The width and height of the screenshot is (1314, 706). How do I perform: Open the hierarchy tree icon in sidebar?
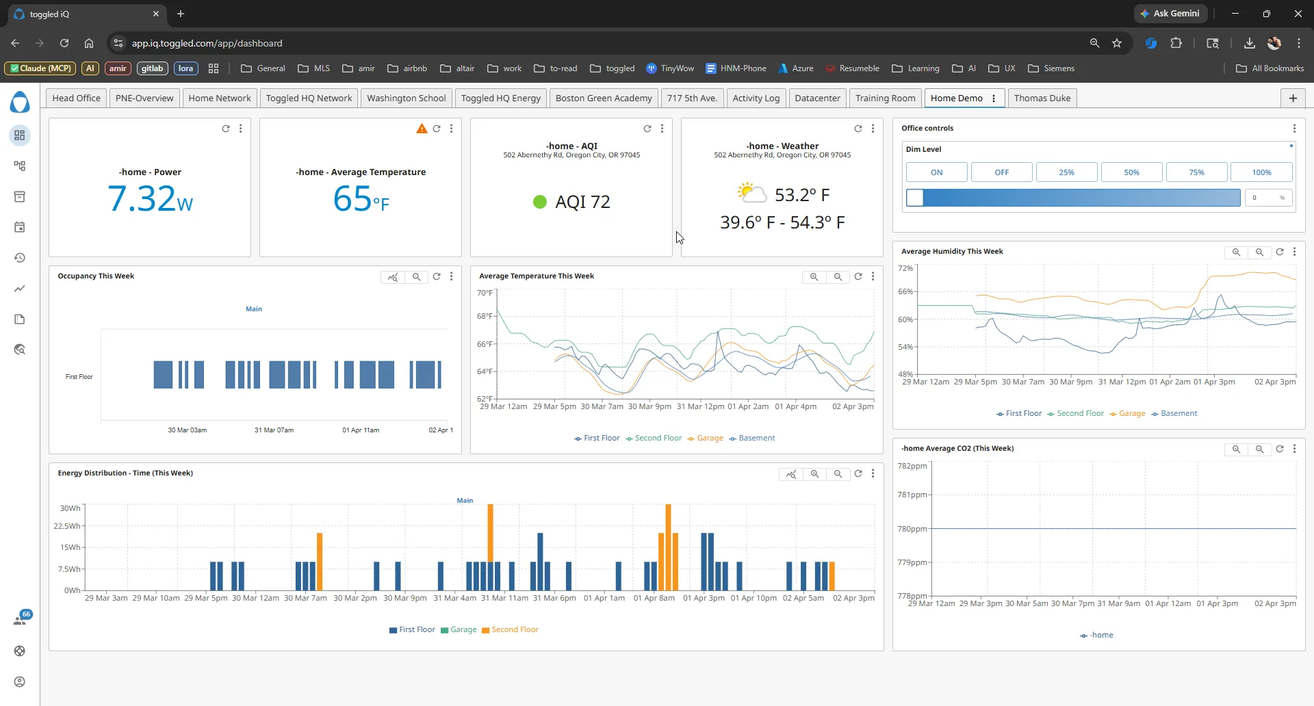(20, 166)
